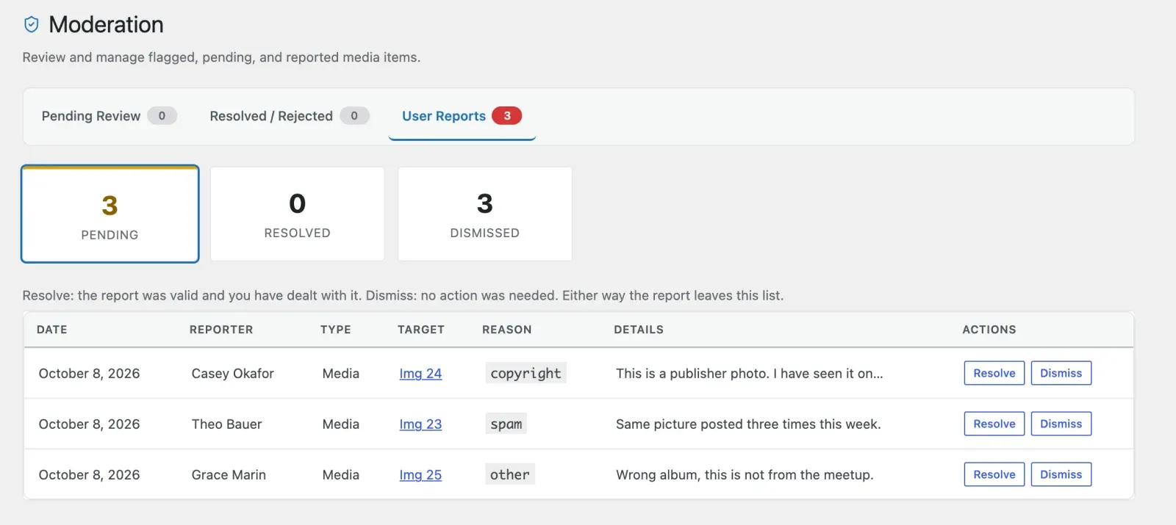This screenshot has height=525, width=1176.
Task: Click the Date column header
Action: click(52, 330)
